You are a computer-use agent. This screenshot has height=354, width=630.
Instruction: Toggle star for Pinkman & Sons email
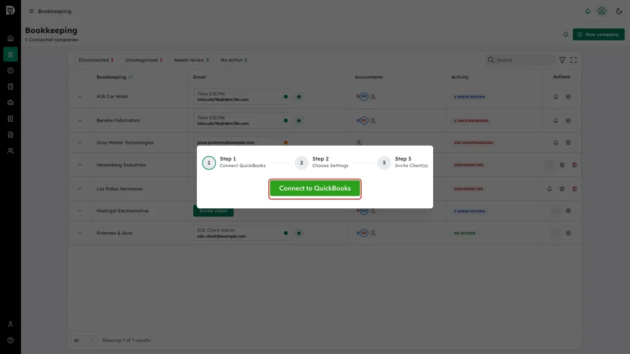(x=298, y=233)
